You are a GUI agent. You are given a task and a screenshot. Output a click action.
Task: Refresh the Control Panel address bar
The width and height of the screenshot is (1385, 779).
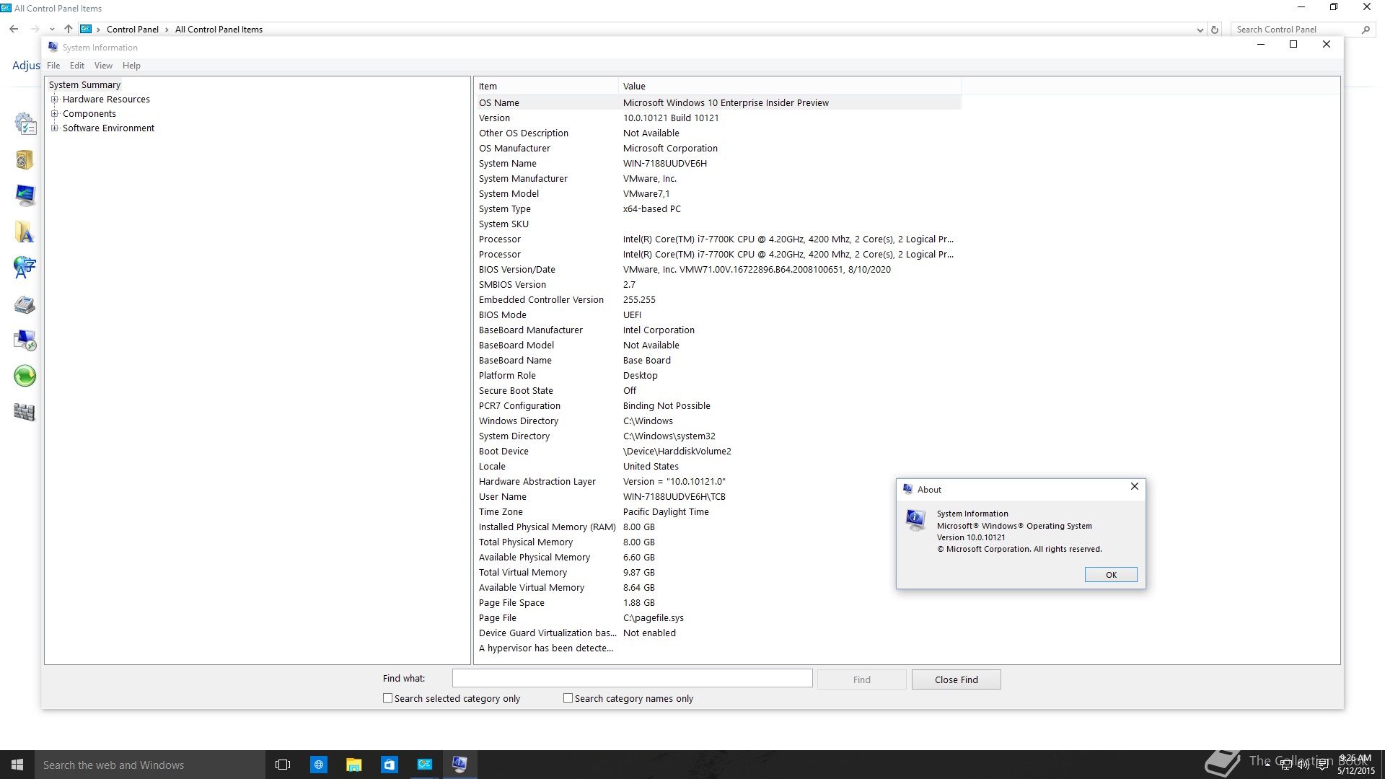click(1215, 30)
